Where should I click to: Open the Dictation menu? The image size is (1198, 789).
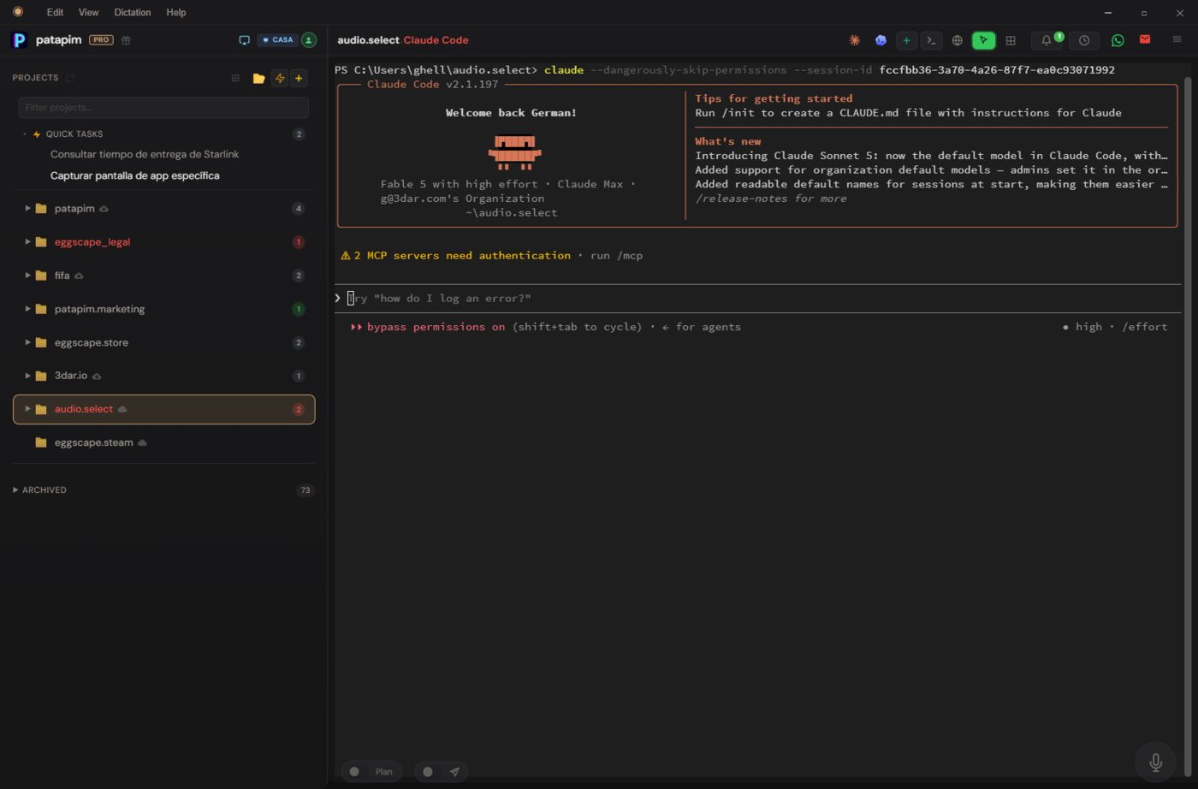pos(133,12)
